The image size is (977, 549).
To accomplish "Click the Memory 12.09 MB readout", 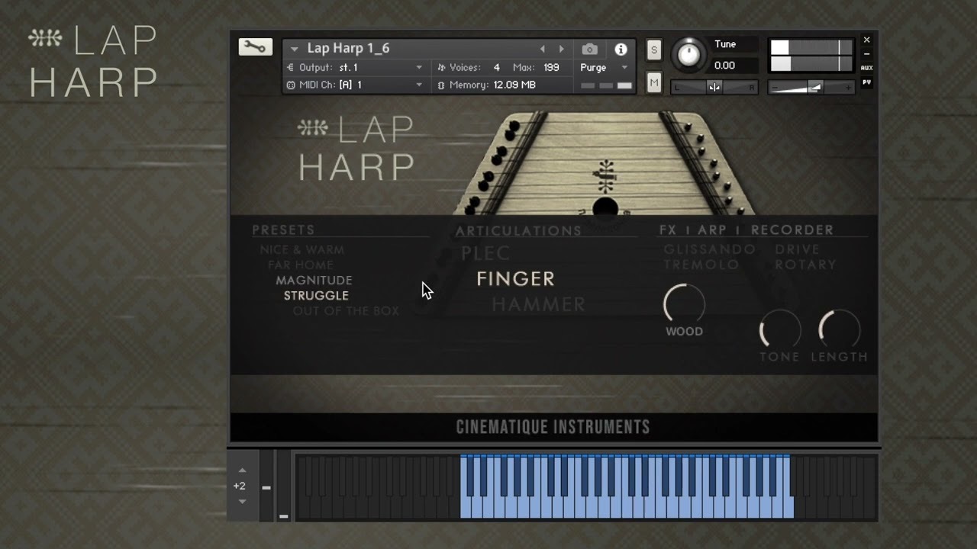I will [x=514, y=85].
